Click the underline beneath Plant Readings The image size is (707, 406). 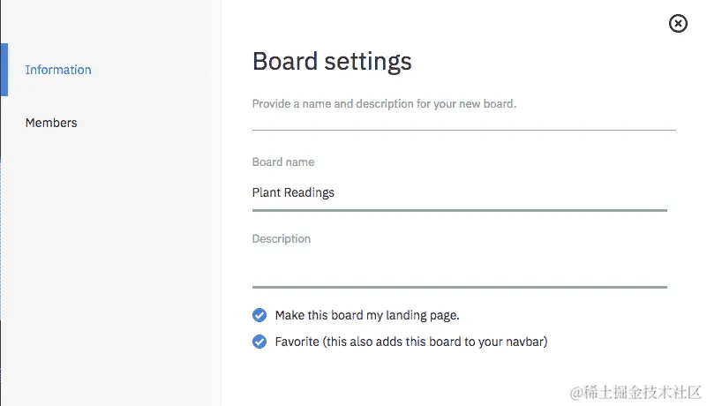point(459,210)
